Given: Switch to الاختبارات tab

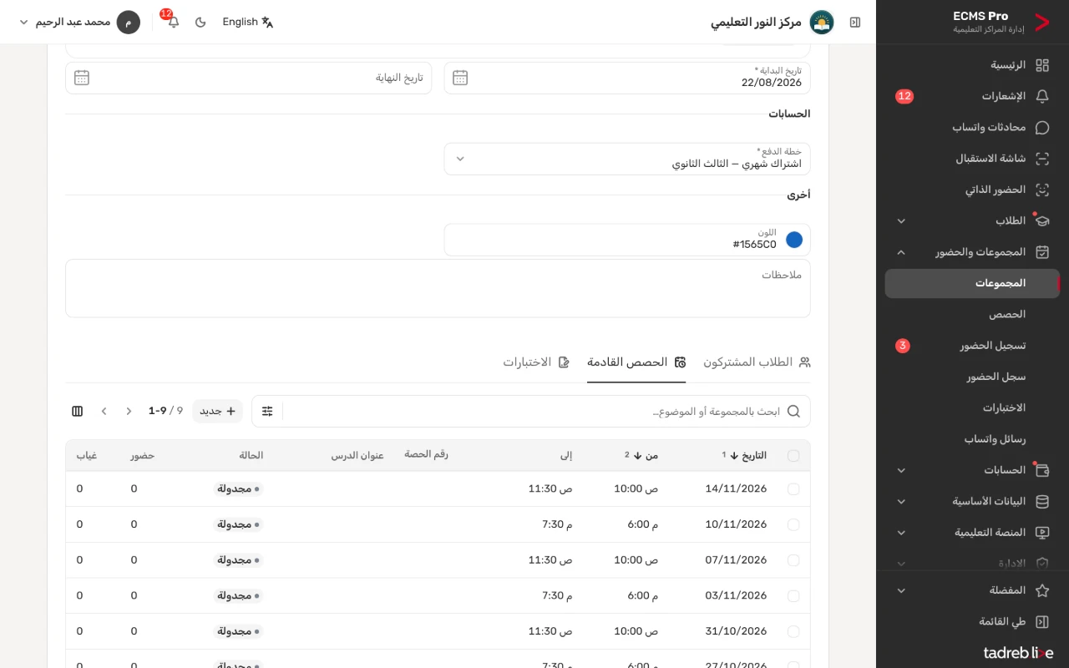Looking at the screenshot, I should pyautogui.click(x=536, y=362).
